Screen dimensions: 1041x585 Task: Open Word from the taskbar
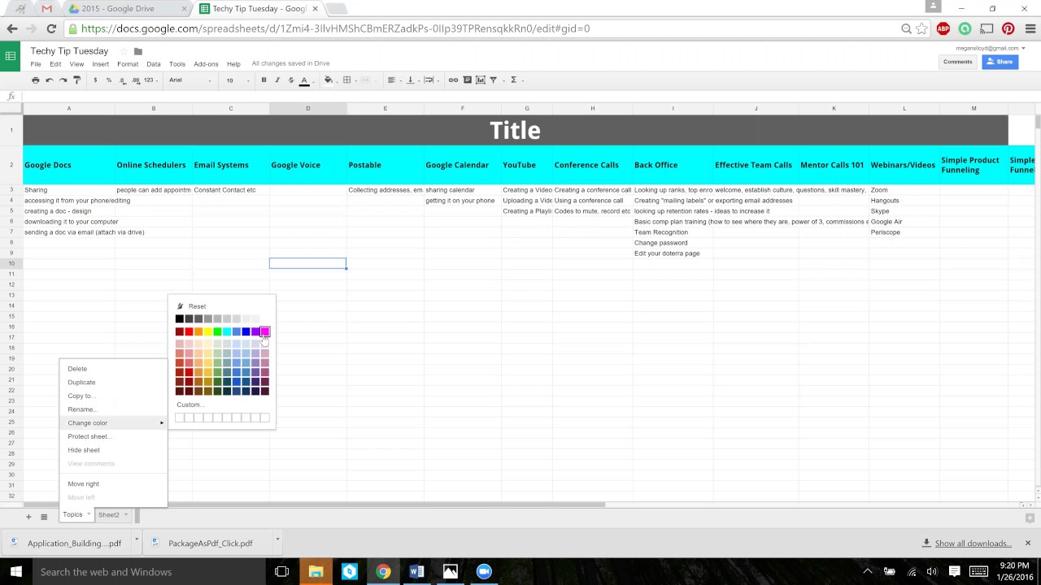[x=416, y=572]
